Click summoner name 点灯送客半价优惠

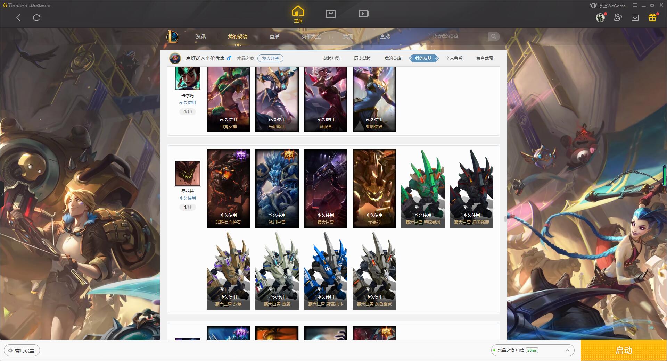click(205, 58)
